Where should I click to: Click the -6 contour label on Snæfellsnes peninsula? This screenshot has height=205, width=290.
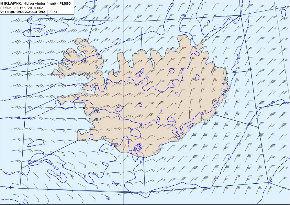[x=78, y=99]
